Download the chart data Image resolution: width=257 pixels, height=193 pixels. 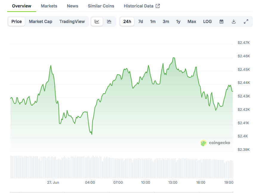pyautogui.click(x=234, y=22)
